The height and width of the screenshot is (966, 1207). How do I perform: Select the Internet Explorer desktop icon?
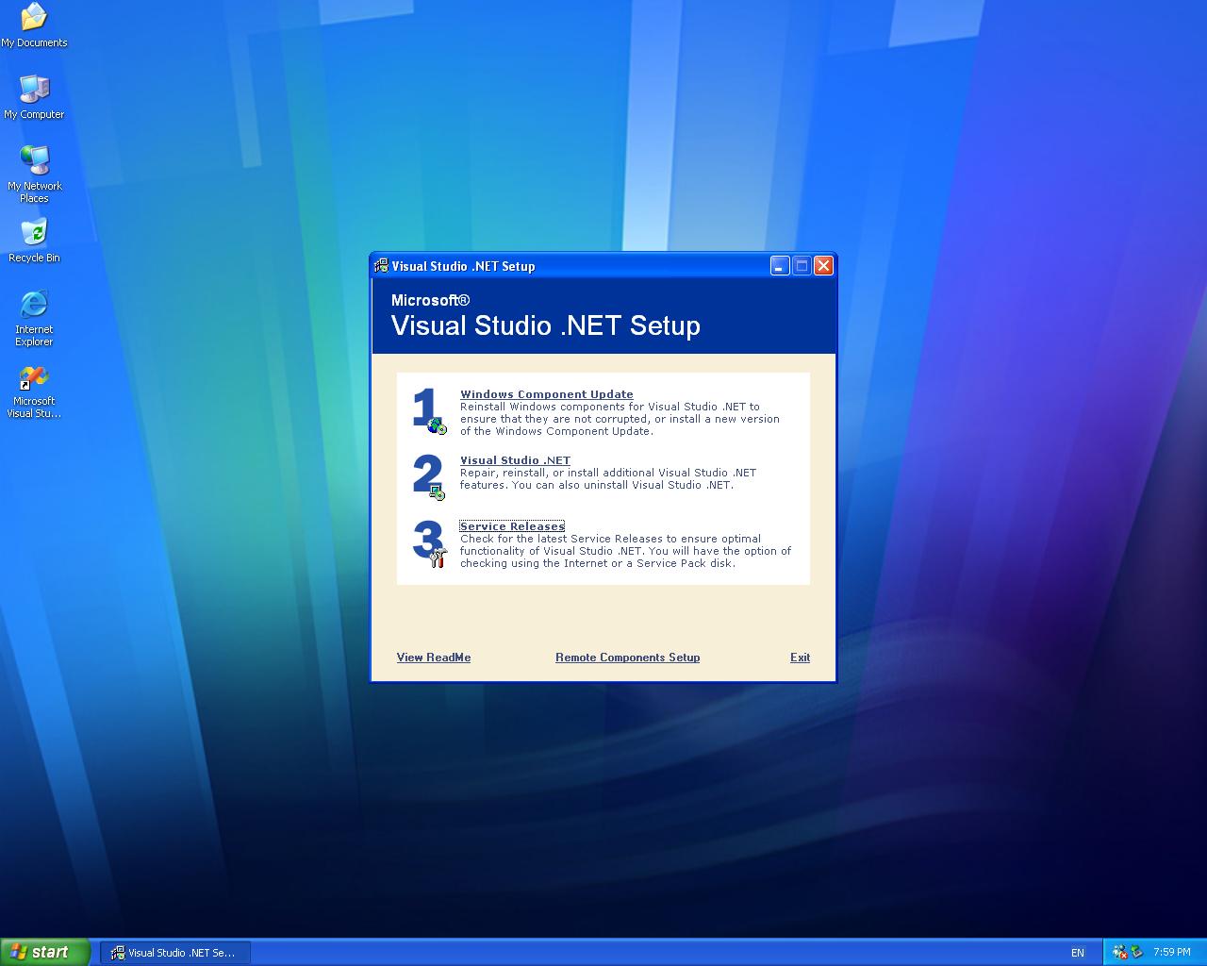click(34, 318)
